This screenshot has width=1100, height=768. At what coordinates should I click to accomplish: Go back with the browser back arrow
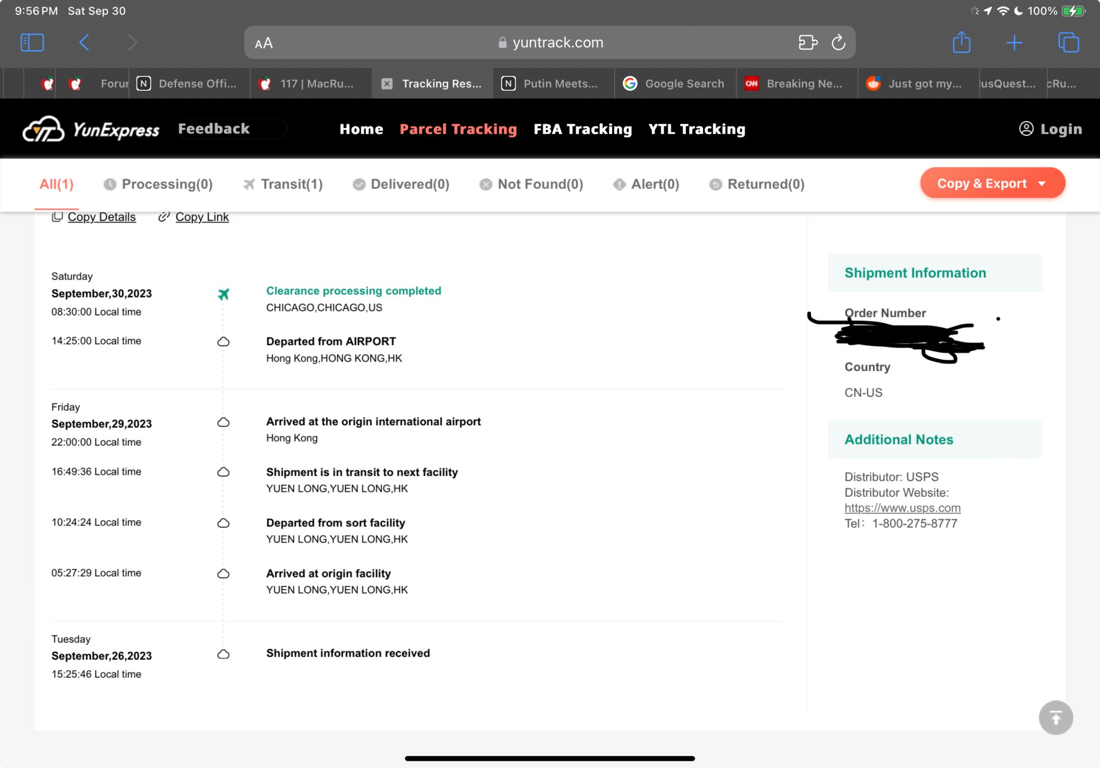click(x=84, y=42)
